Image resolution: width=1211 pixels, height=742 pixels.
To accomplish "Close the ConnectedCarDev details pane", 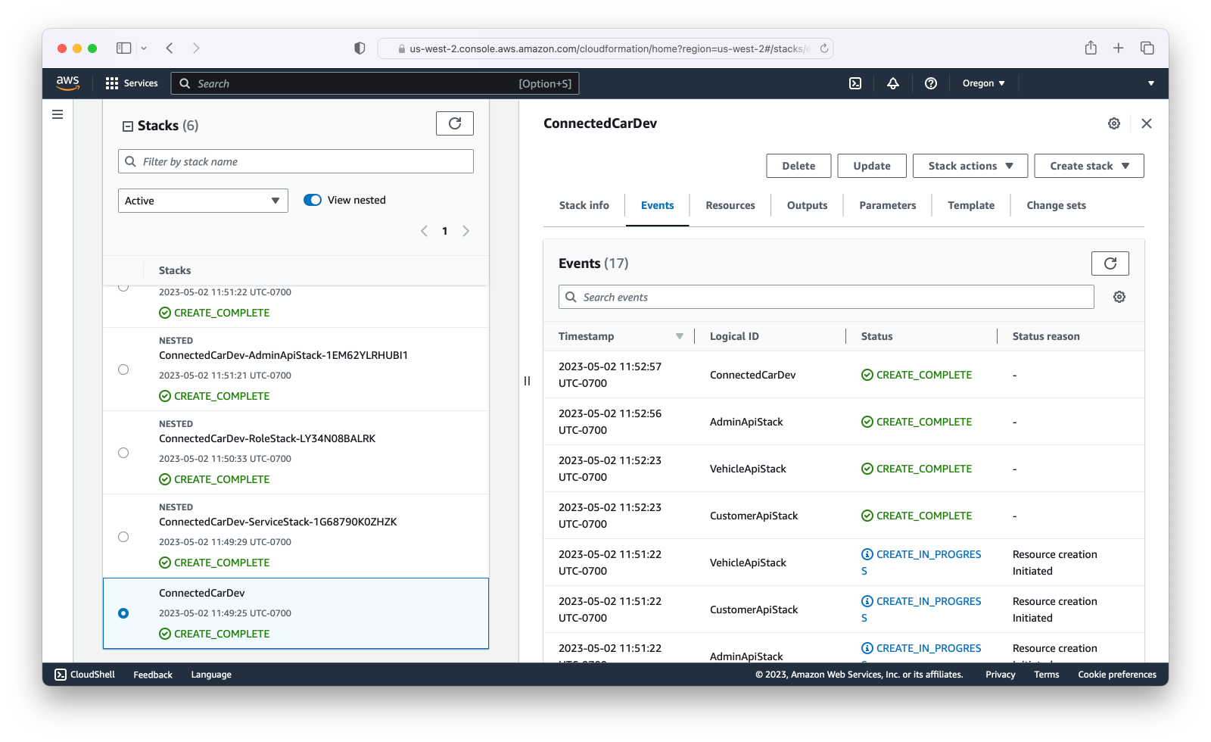I will pyautogui.click(x=1147, y=123).
